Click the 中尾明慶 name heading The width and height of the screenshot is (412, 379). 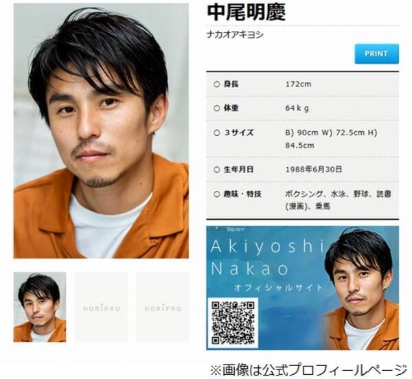point(247,12)
